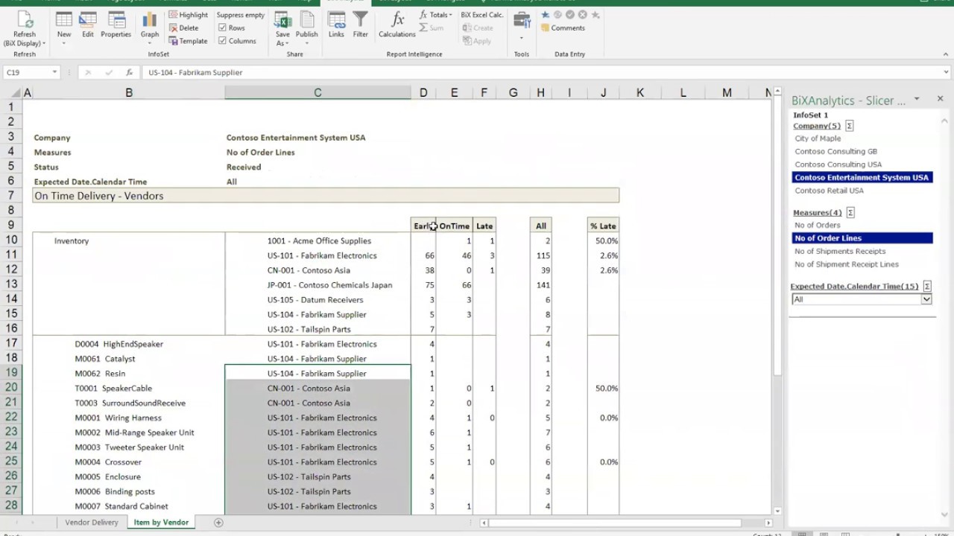The height and width of the screenshot is (536, 954).
Task: Select City of Maple in Company slicer
Action: click(818, 138)
